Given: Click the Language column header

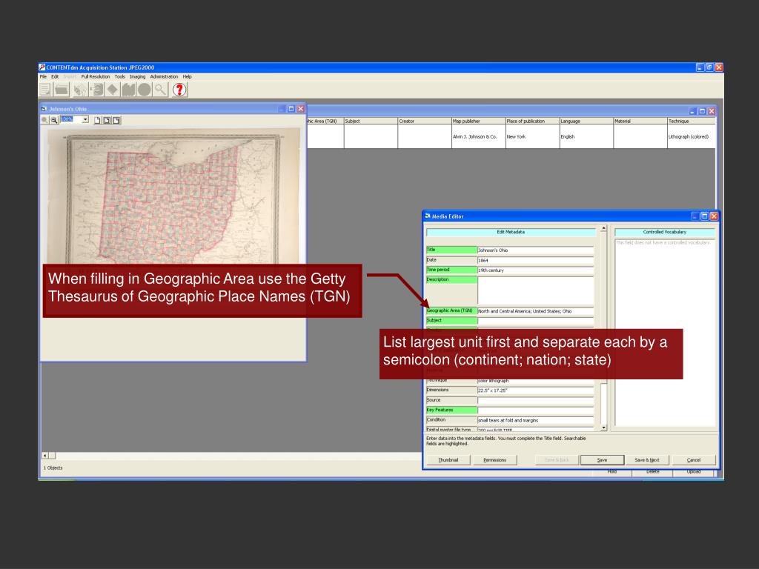Looking at the screenshot, I should 586,121.
